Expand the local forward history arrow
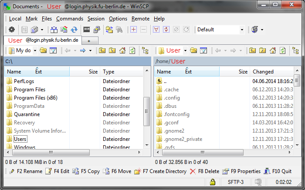 coord(91,51)
